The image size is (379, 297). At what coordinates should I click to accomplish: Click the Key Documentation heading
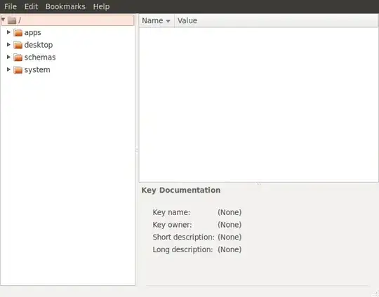pos(181,190)
